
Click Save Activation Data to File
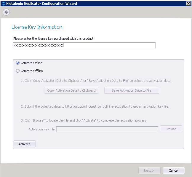132,90
